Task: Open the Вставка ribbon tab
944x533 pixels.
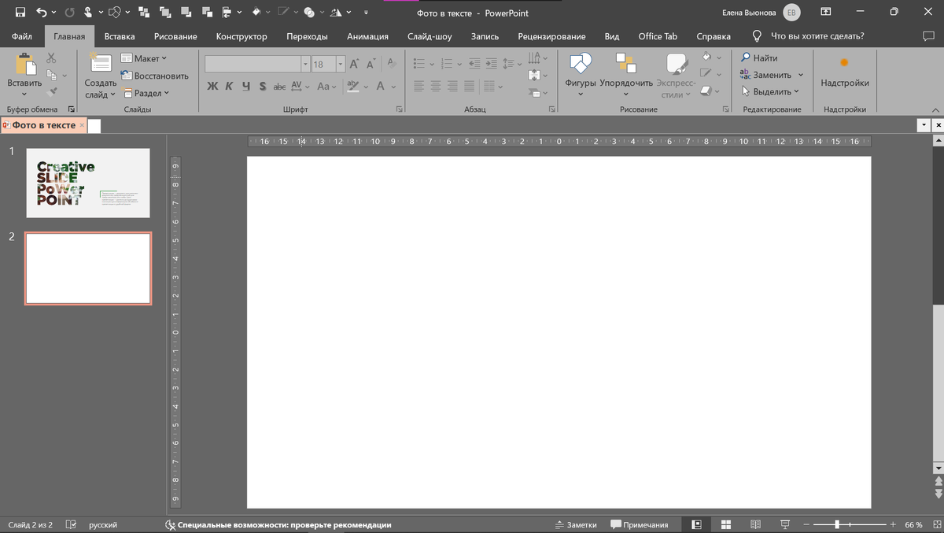Action: [x=119, y=36]
